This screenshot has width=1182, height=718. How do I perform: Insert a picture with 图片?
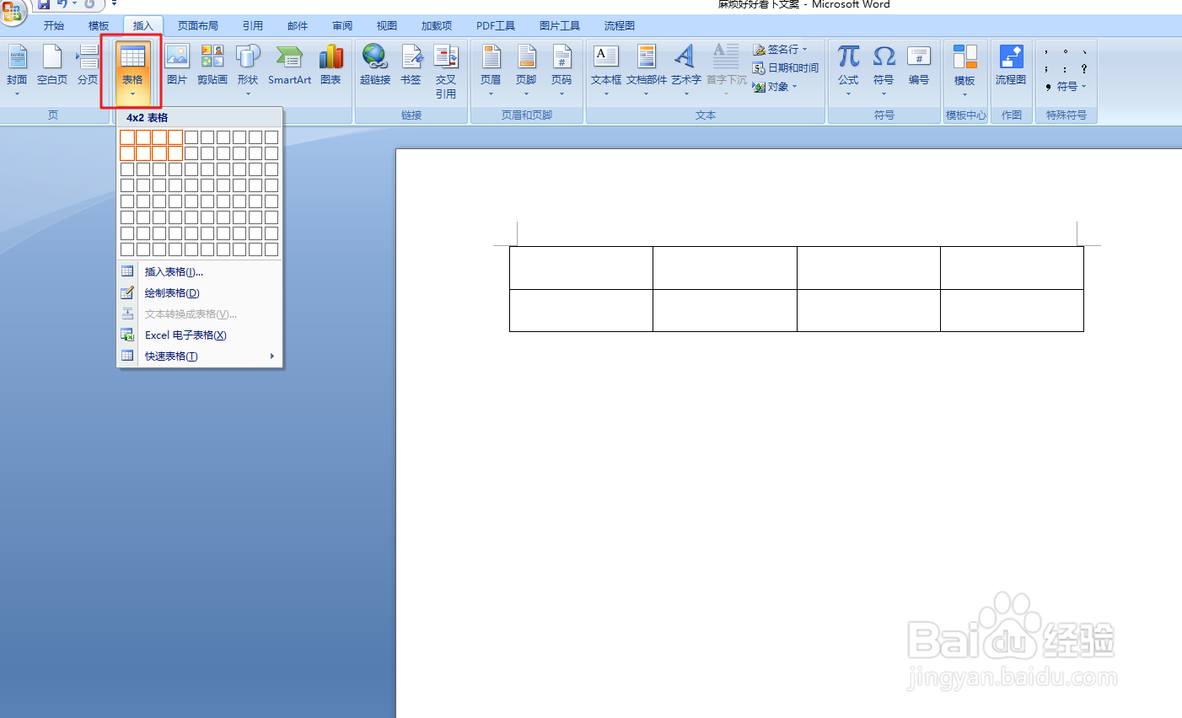click(177, 66)
